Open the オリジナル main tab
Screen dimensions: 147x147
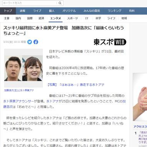point(69,11)
